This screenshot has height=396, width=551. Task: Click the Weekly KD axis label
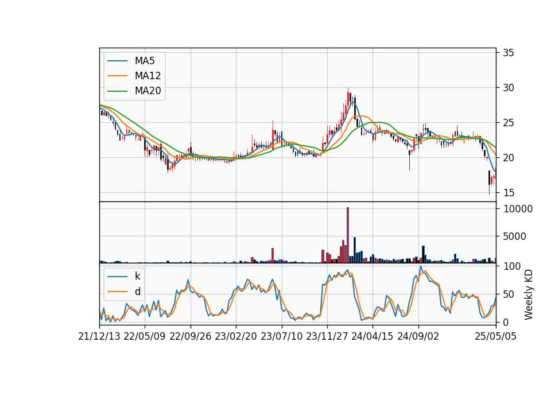click(528, 294)
